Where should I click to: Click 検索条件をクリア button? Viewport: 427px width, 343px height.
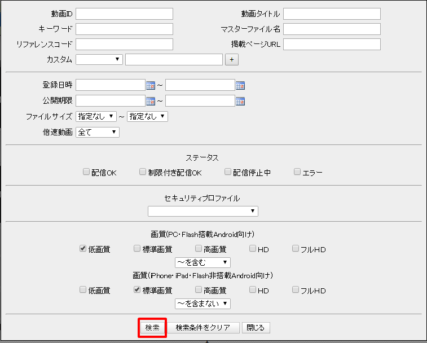(x=203, y=328)
